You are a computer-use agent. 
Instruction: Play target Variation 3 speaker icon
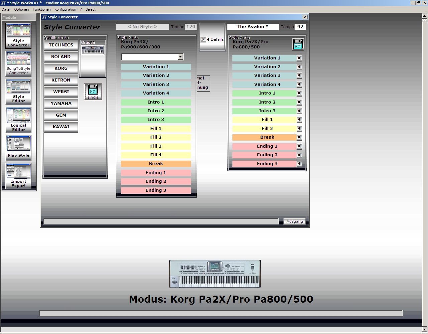299,75
